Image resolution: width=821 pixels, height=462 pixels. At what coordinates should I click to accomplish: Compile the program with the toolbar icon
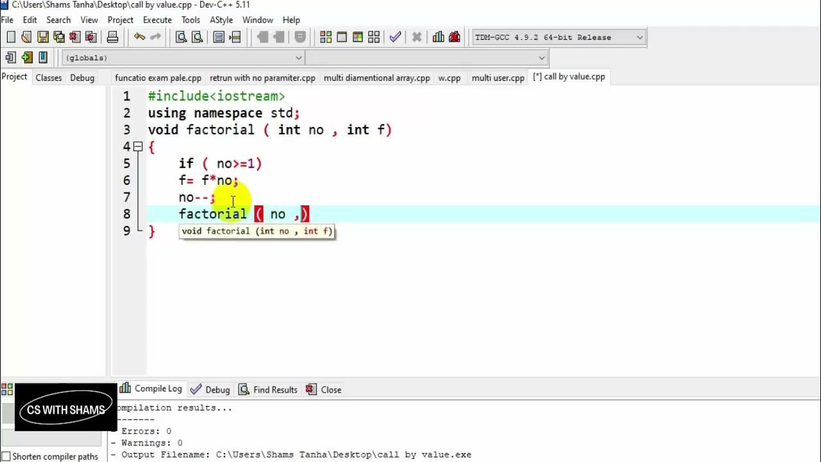[x=326, y=37]
